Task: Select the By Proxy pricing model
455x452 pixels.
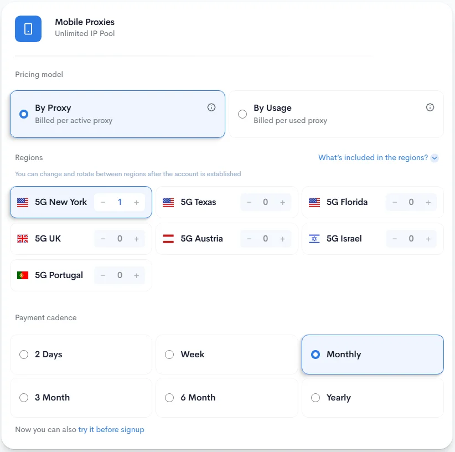Action: click(117, 114)
